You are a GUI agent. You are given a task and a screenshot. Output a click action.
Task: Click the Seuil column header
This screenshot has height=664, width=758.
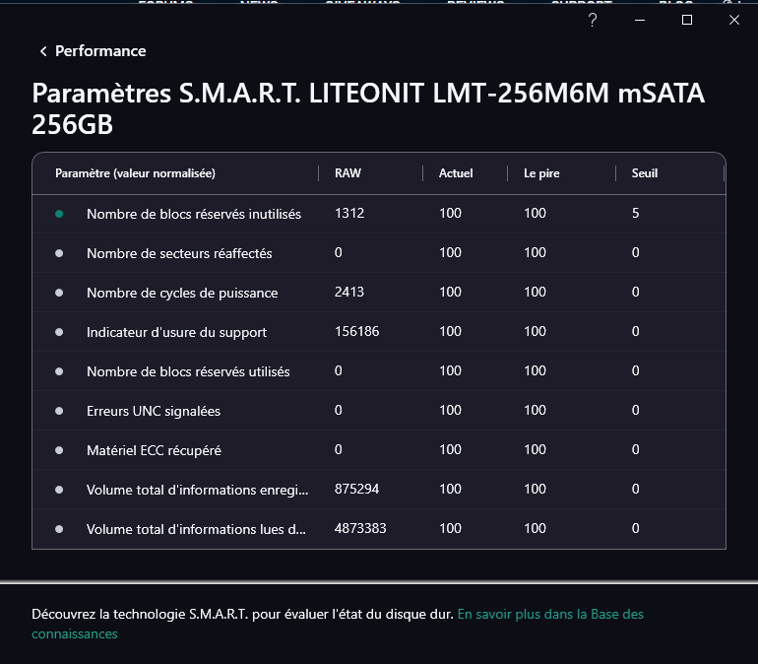pos(644,173)
